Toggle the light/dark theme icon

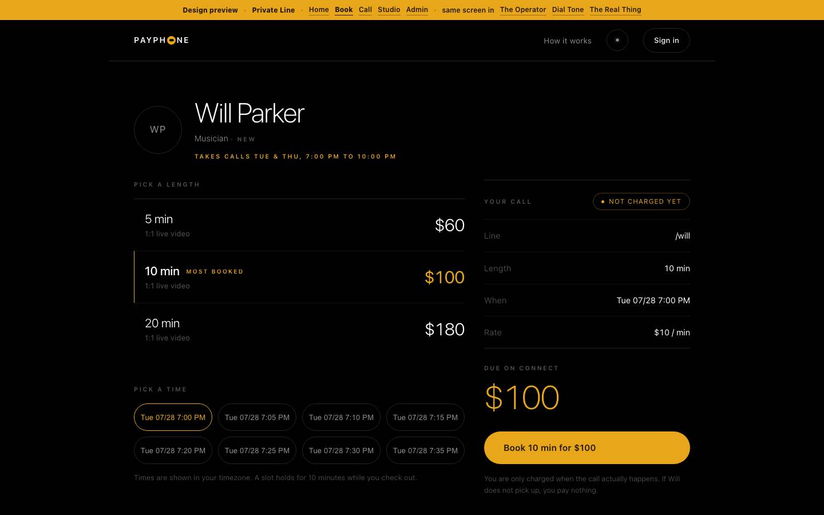pyautogui.click(x=617, y=40)
